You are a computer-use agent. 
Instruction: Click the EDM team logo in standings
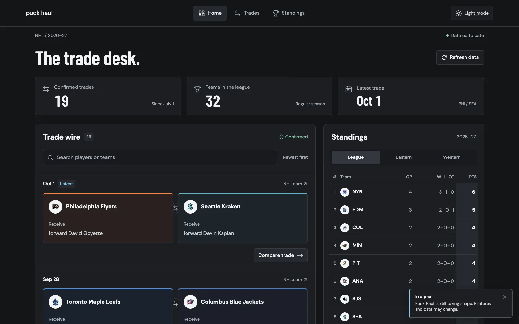click(345, 210)
